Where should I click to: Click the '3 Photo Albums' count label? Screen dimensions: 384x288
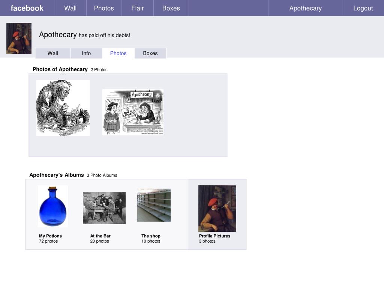pos(102,175)
